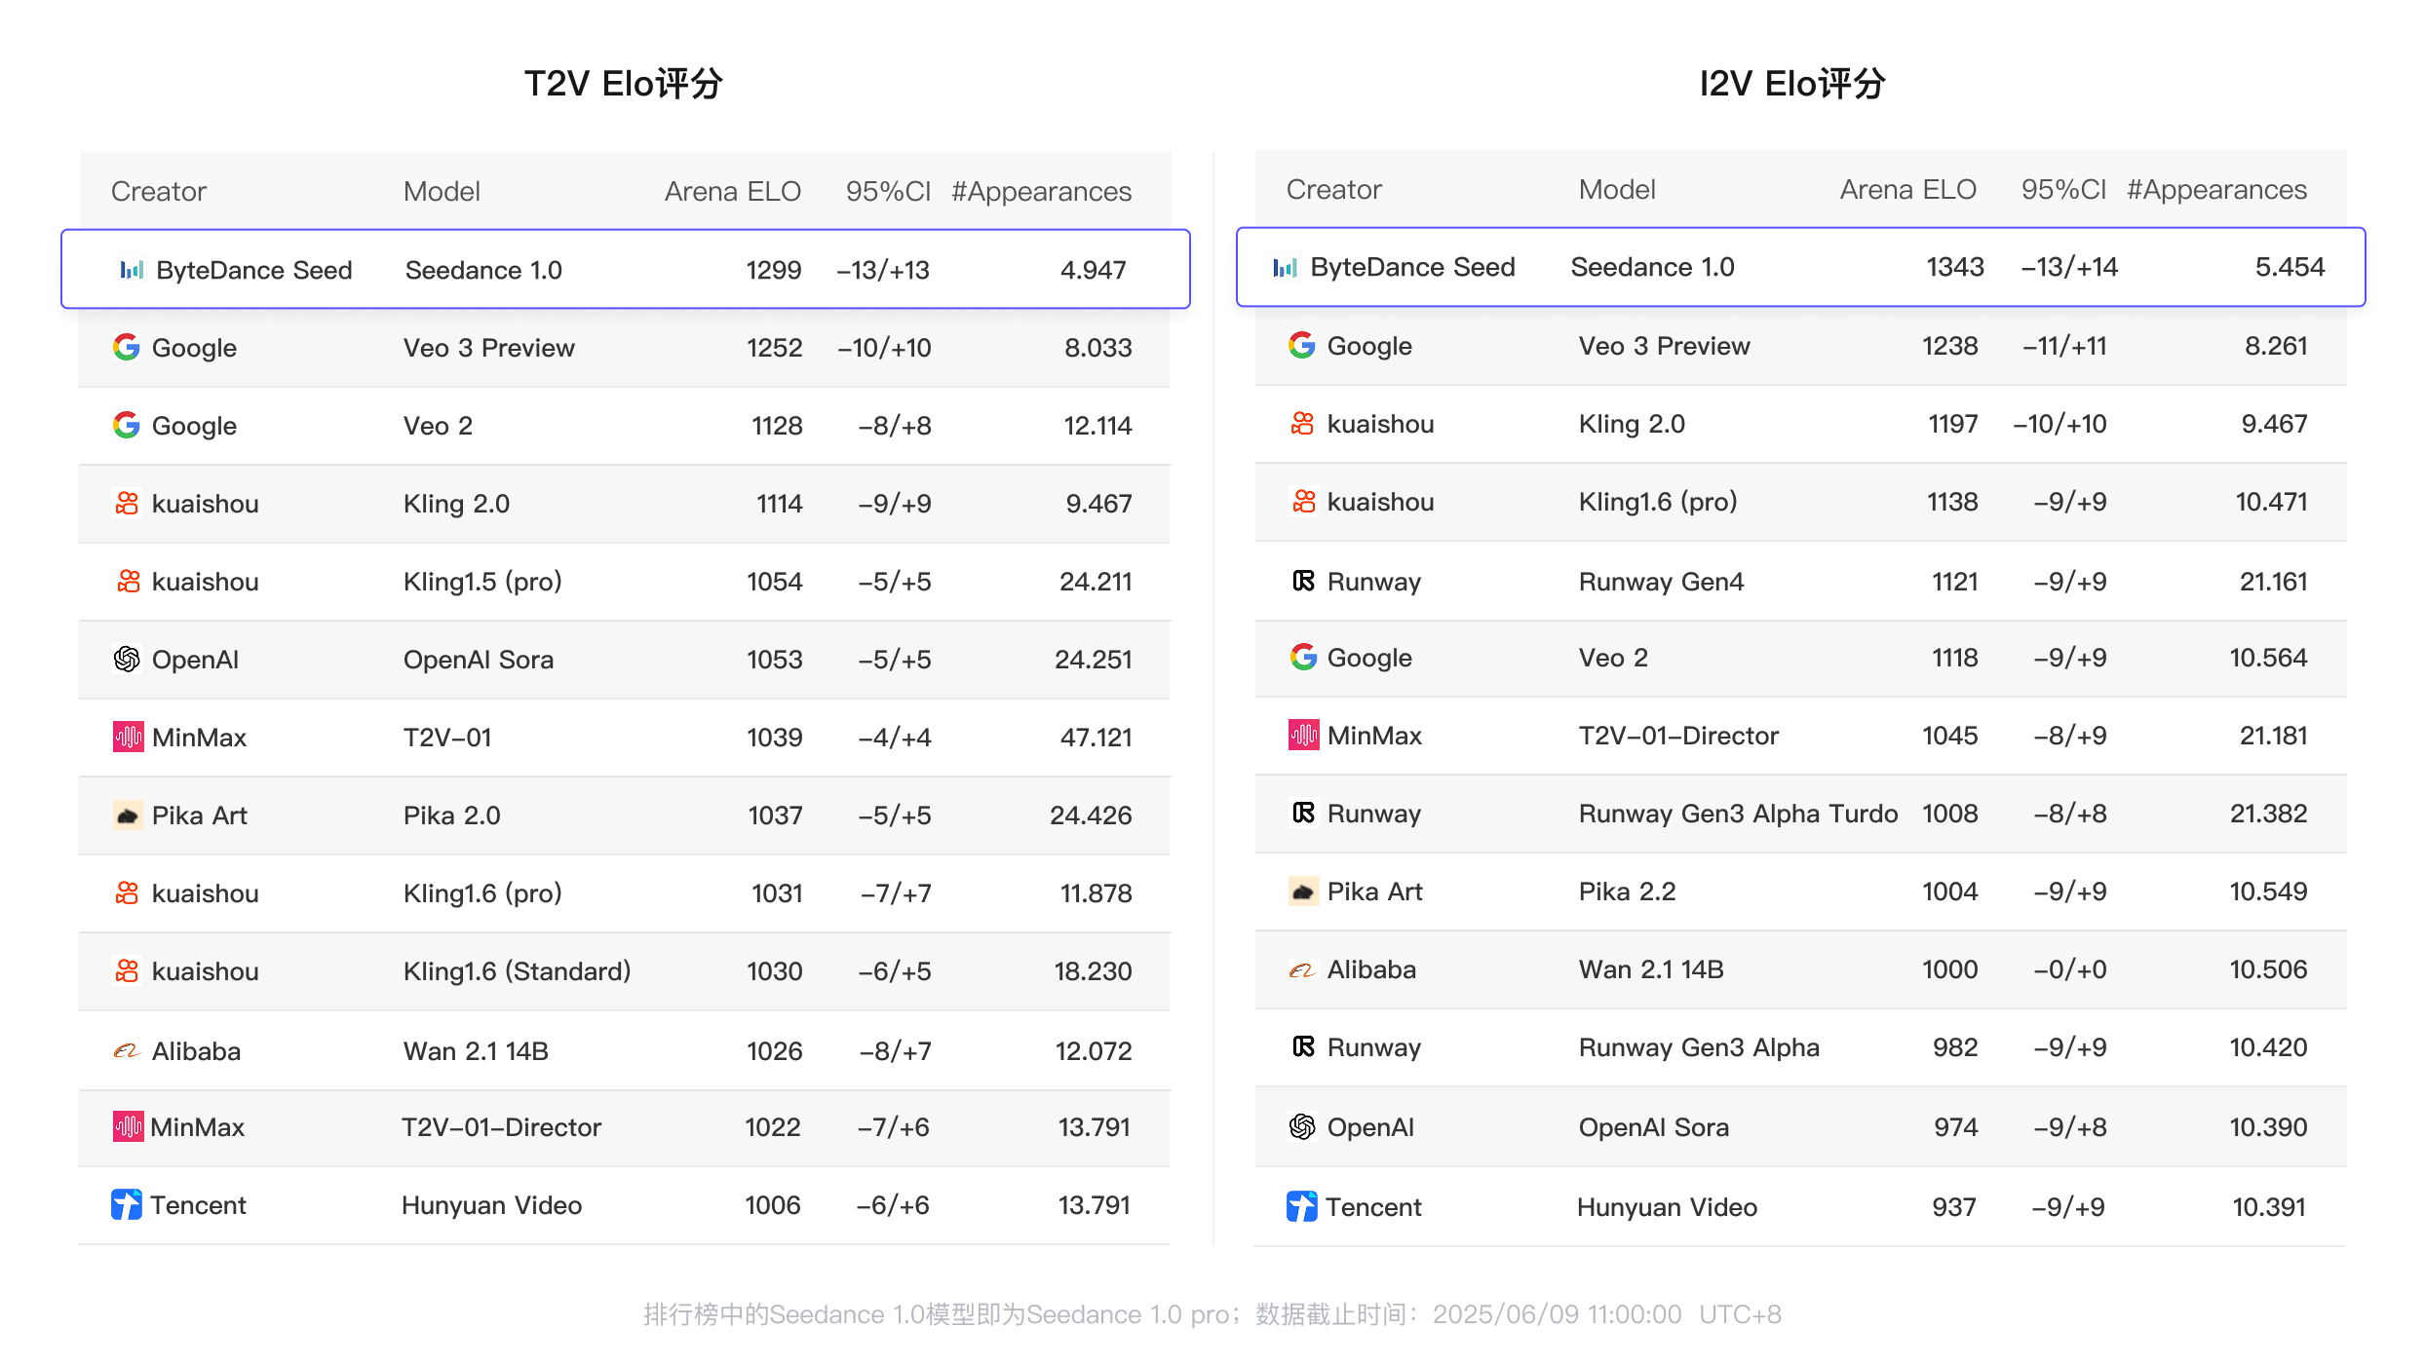The height and width of the screenshot is (1366, 2425).
Task: Click ELO score 1252 in T2V table
Action: coord(774,348)
